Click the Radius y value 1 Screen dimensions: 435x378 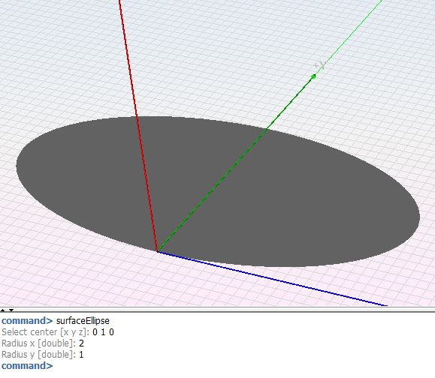pos(81,355)
